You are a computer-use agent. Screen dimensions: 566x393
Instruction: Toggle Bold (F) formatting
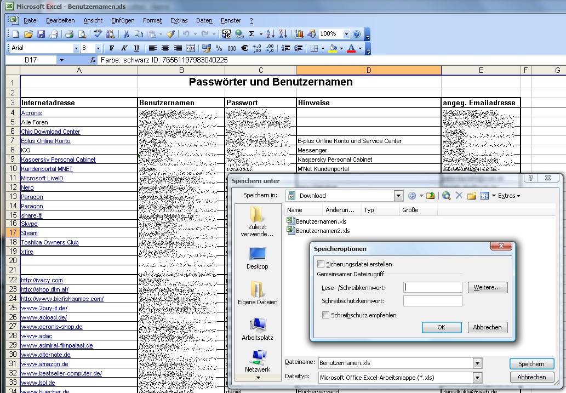(x=112, y=48)
